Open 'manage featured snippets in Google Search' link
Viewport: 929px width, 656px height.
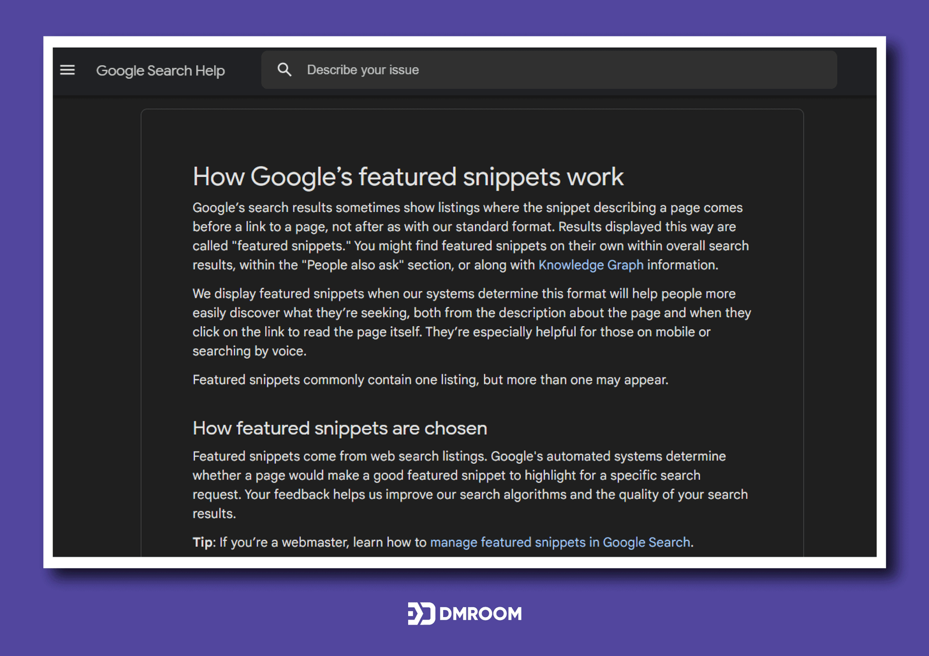pos(560,542)
